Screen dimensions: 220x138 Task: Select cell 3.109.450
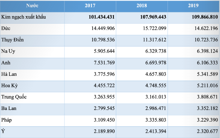(104, 120)
